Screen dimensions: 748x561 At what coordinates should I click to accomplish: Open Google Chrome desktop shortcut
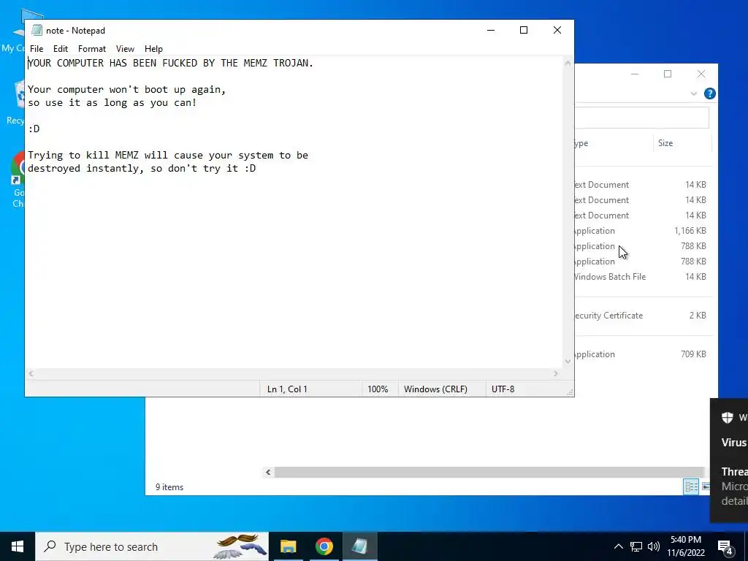[x=18, y=180]
